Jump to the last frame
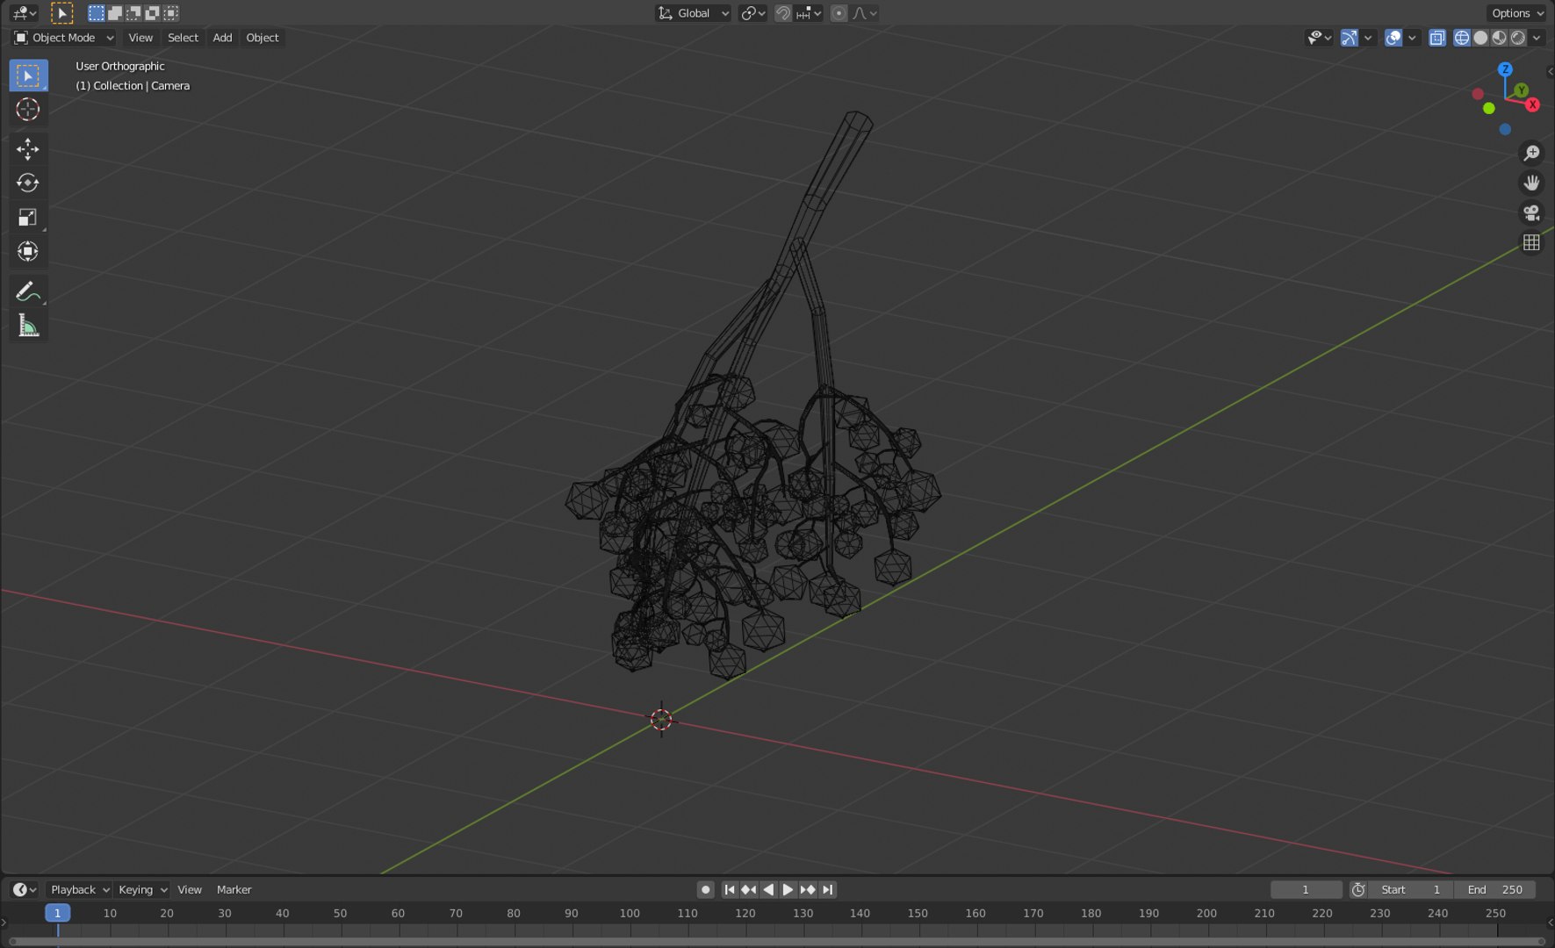This screenshot has width=1555, height=948. coord(827,889)
